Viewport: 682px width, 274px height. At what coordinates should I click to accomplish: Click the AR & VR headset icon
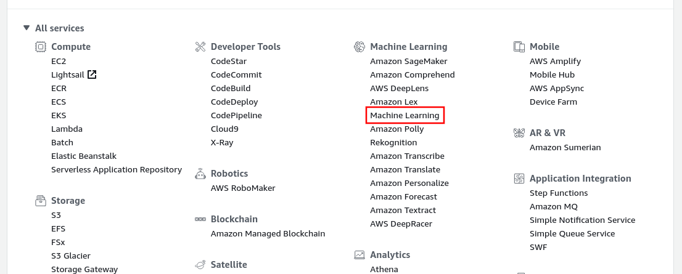[x=519, y=133]
